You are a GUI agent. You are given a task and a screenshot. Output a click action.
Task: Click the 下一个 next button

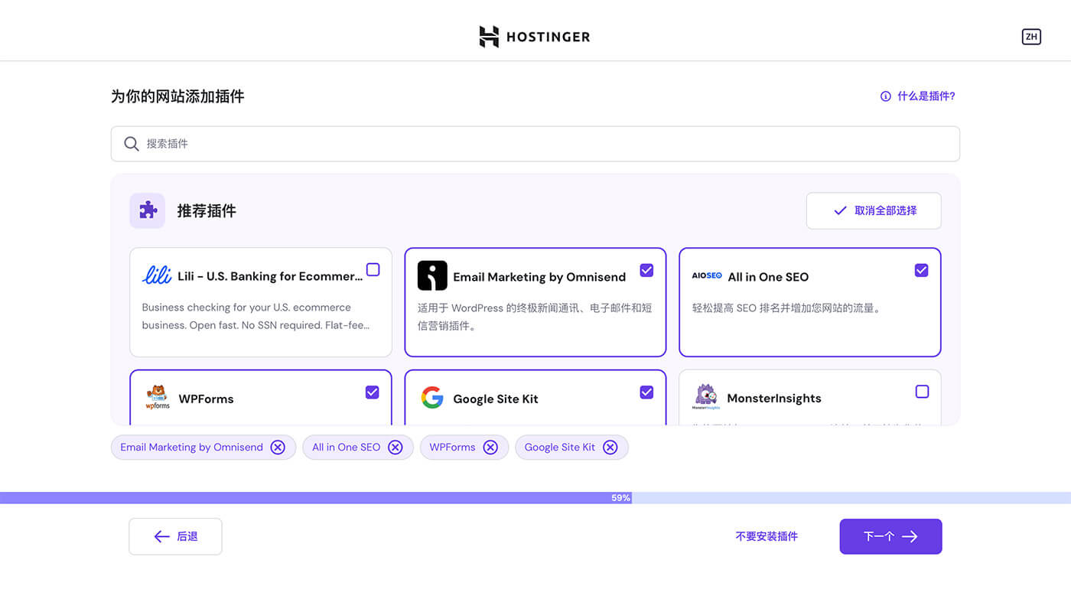(x=890, y=536)
